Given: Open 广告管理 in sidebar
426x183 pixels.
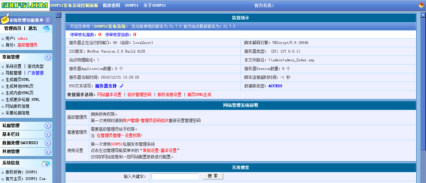Looking at the screenshot, I should click(x=35, y=73).
